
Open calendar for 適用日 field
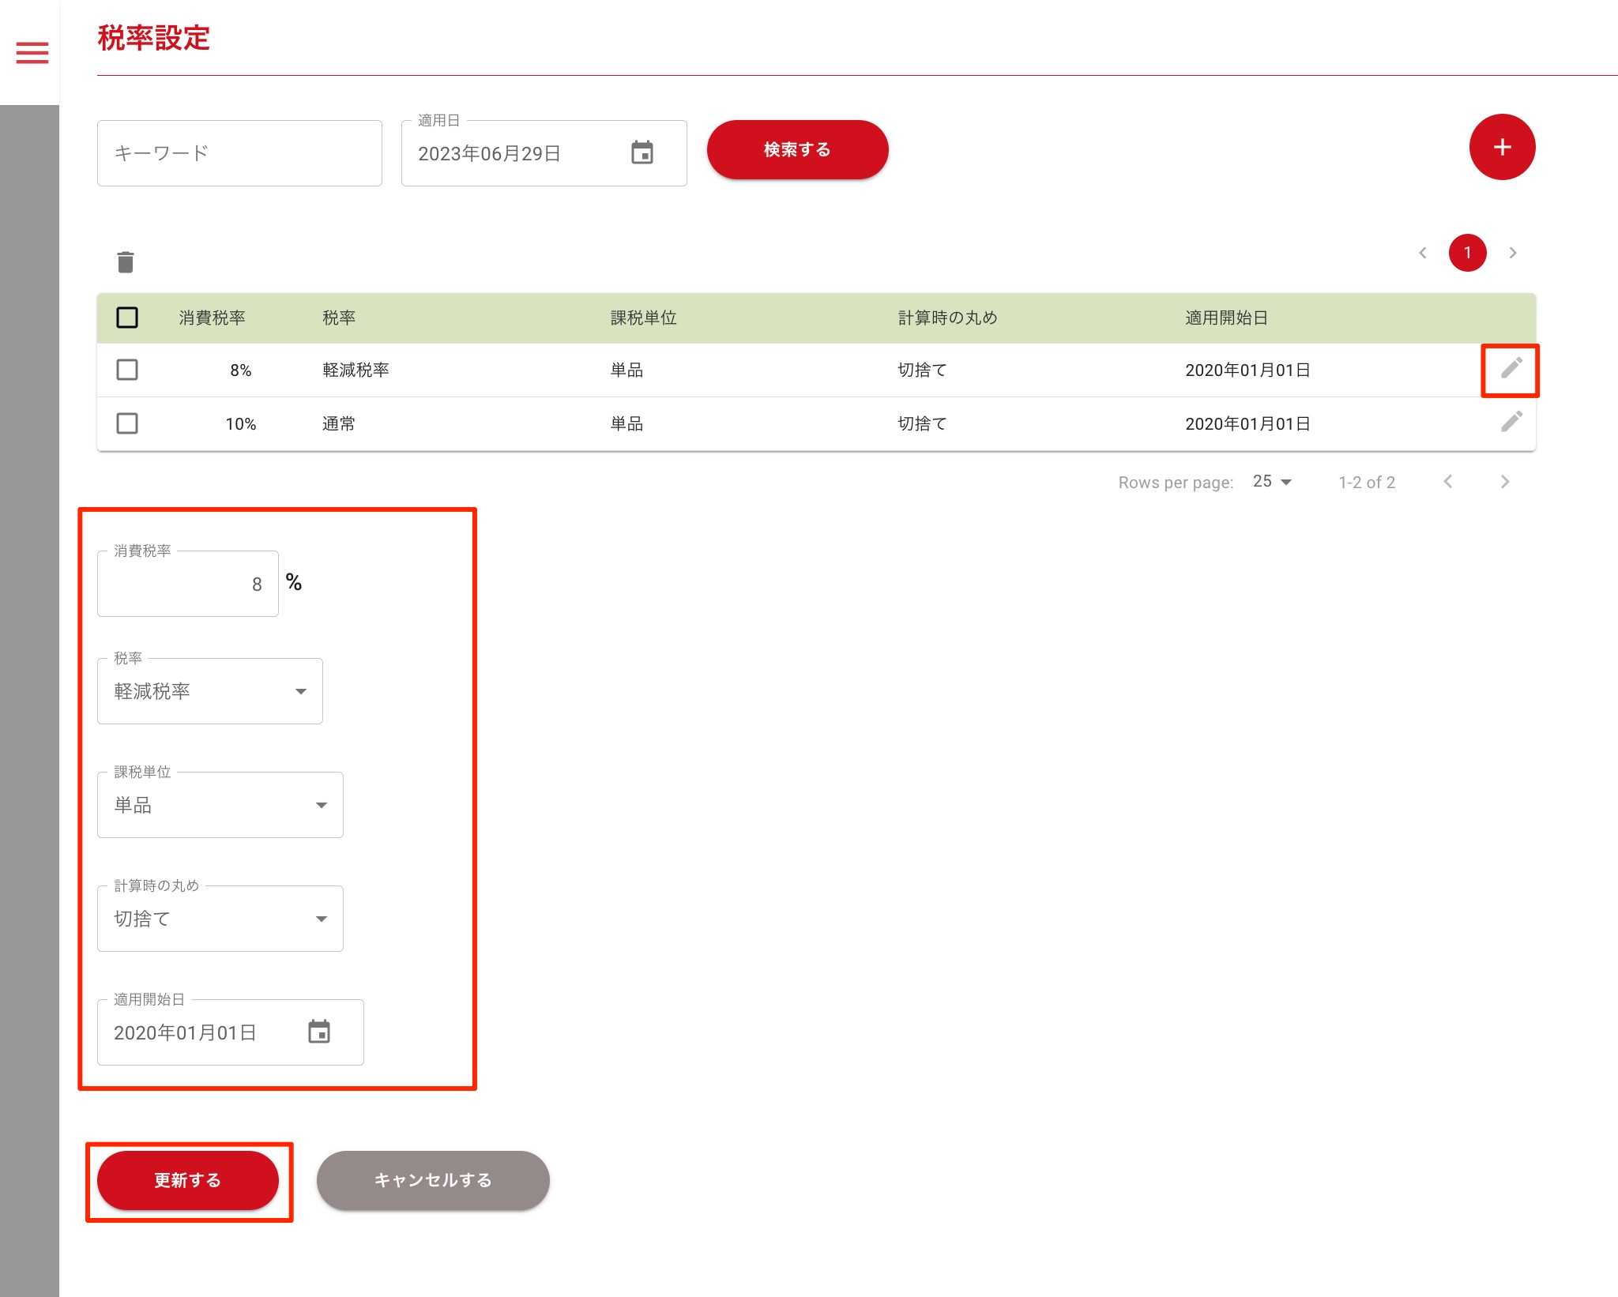[642, 152]
